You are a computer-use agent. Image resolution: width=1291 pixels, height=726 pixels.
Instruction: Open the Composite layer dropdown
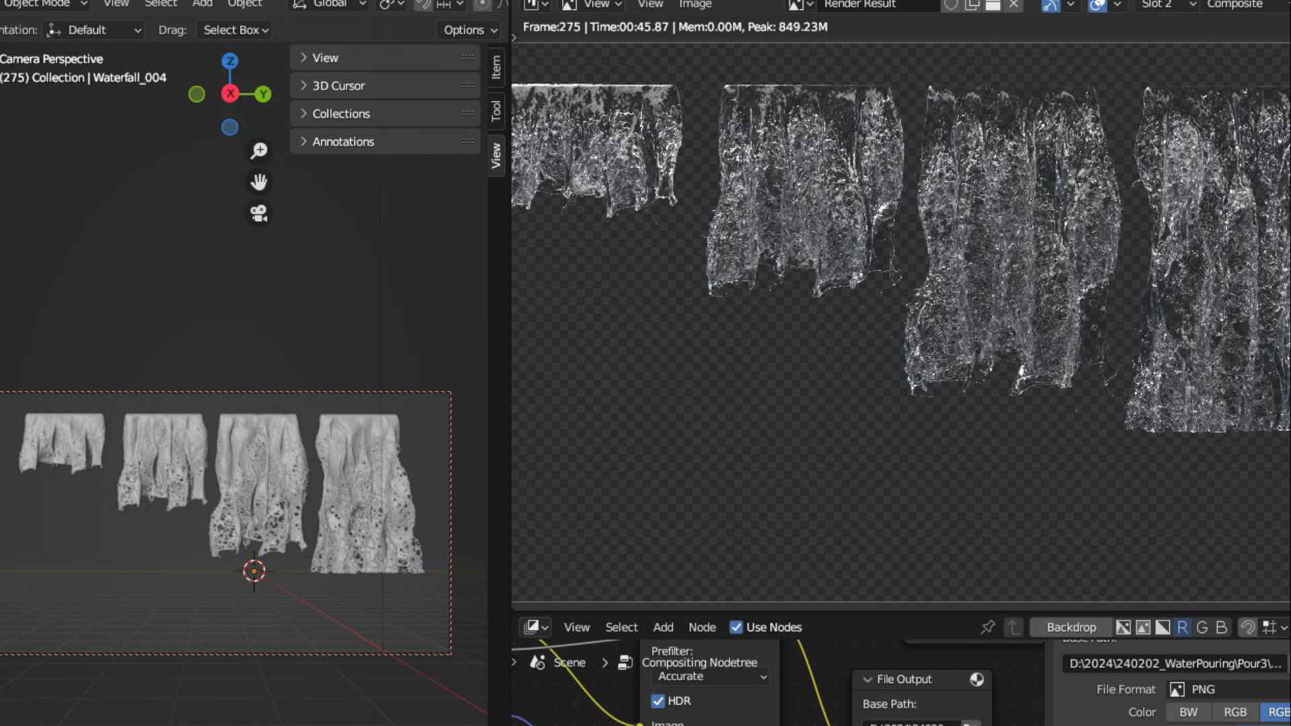coord(1246,5)
